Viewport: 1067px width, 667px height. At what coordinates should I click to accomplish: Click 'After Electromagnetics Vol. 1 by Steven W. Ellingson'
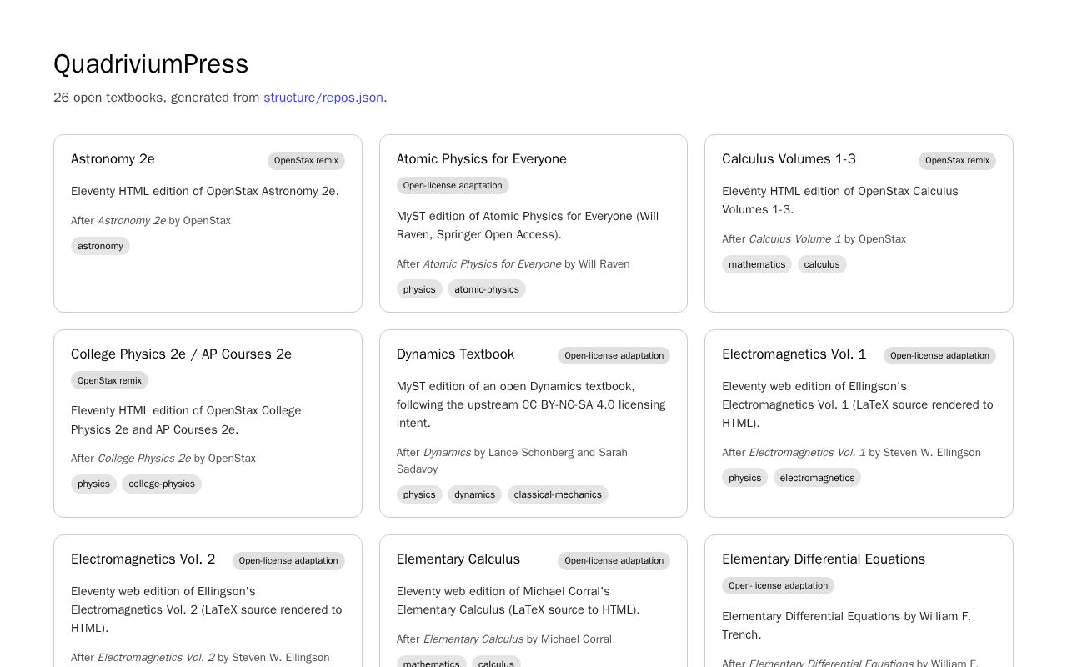851,453
